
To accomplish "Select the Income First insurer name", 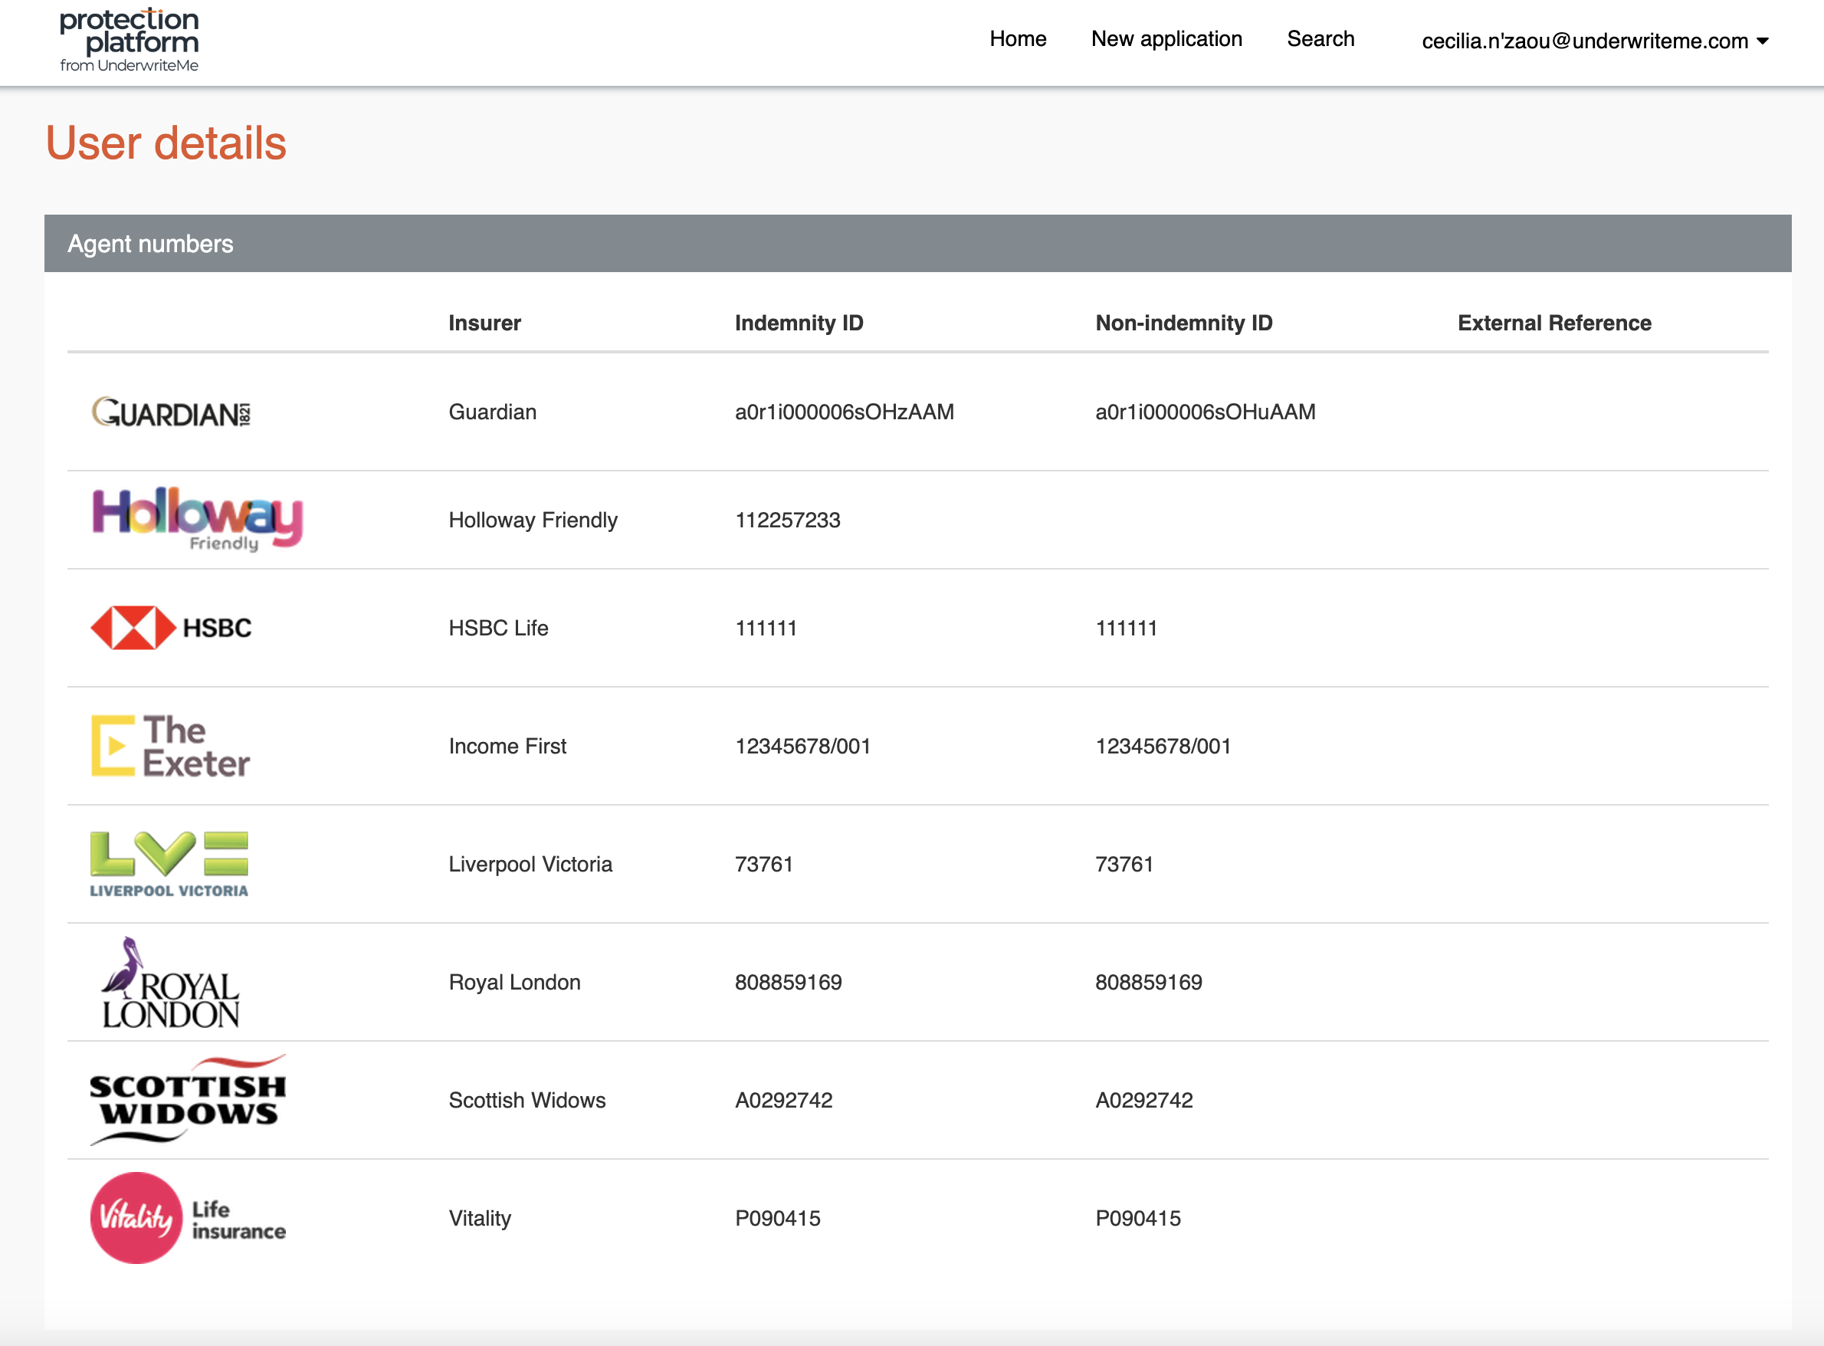I will click(x=507, y=746).
